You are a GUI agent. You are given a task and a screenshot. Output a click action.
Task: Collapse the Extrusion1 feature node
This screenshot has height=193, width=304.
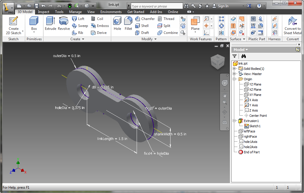click(x=234, y=121)
